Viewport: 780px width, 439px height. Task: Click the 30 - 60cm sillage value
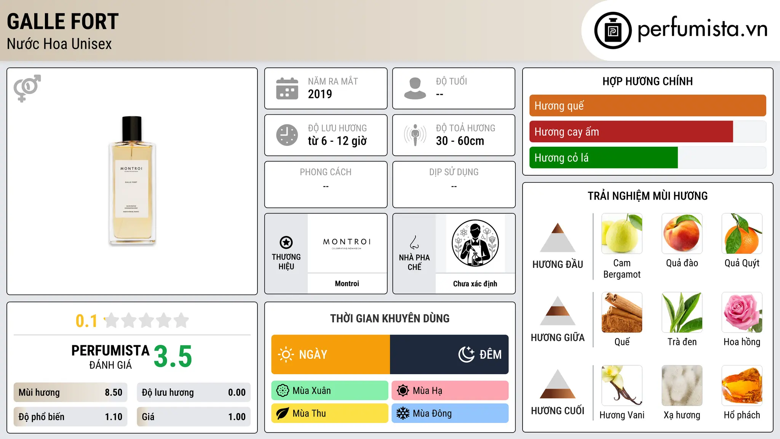[460, 141]
